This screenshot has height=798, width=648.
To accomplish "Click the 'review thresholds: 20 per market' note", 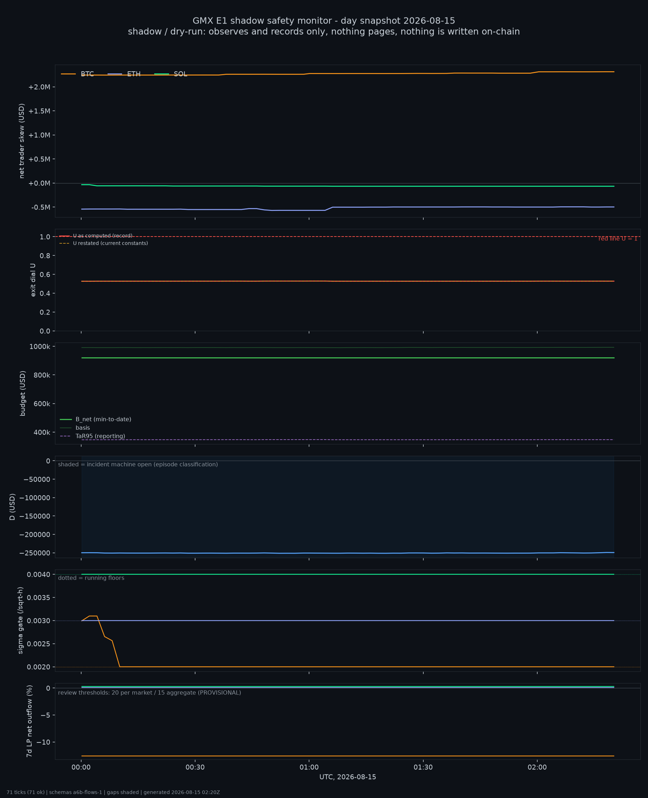I will pyautogui.click(x=149, y=693).
